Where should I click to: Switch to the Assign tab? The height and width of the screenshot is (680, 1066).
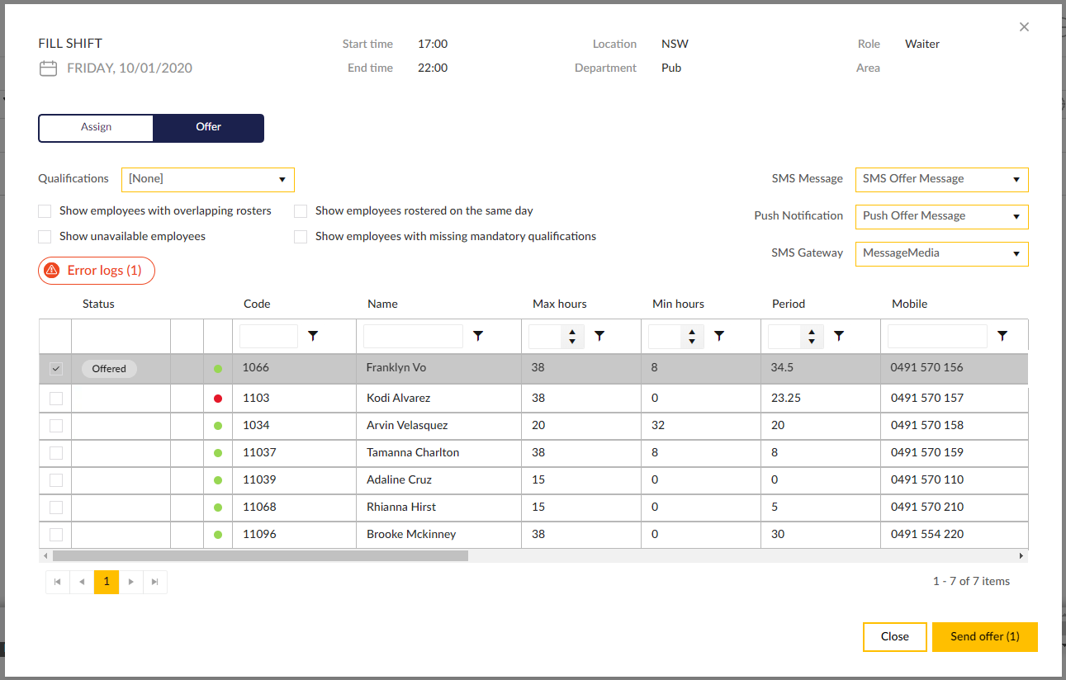point(96,127)
